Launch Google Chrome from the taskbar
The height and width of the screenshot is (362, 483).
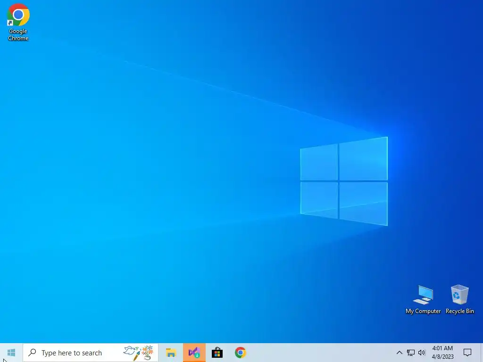240,353
